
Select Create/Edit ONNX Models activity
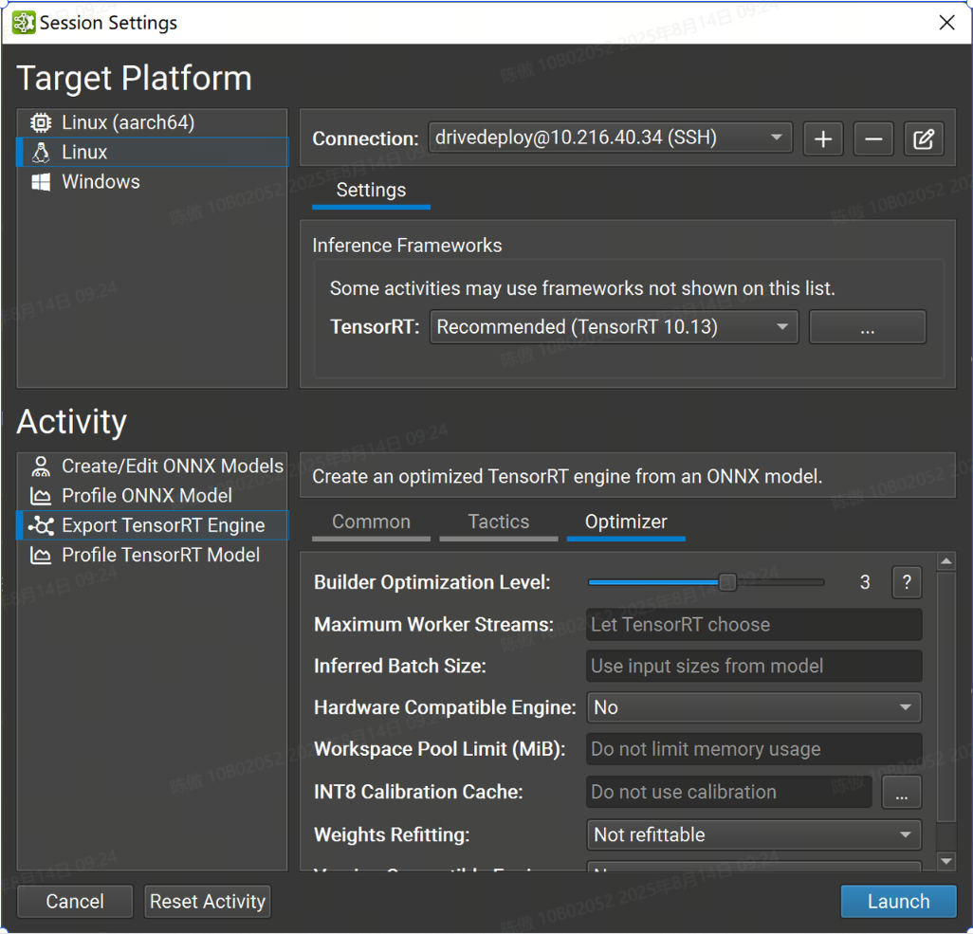[153, 467]
